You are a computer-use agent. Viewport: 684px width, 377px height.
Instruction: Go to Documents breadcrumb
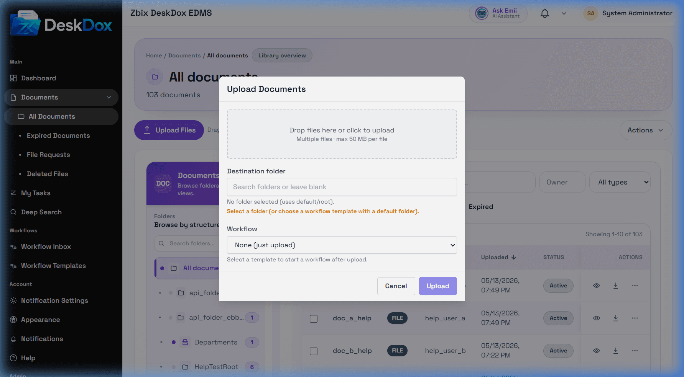click(184, 55)
